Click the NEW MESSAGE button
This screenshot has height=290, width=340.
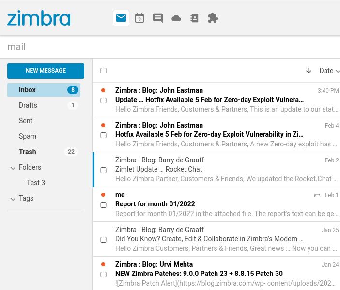[x=46, y=71]
